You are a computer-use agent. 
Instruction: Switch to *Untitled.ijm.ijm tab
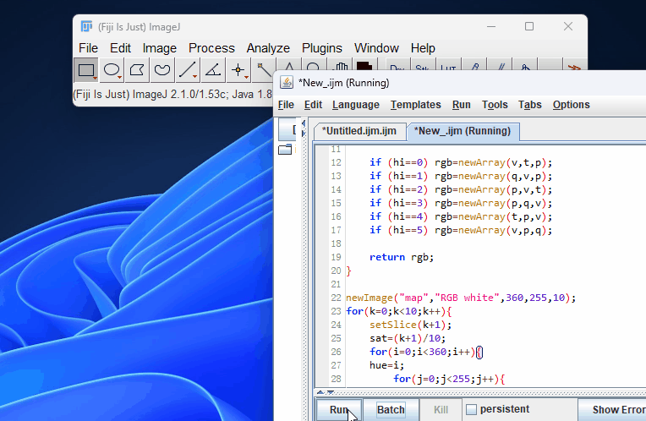click(359, 131)
